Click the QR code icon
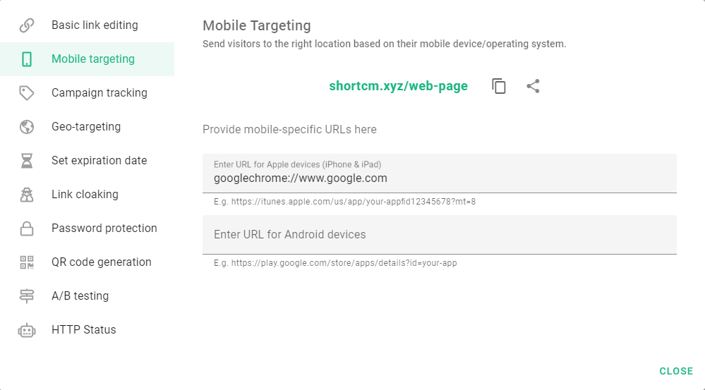This screenshot has width=705, height=390. 27,262
